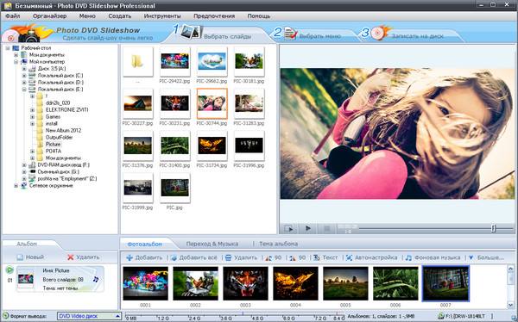Select the New Album 2012 folder
518x322 pixels.
[63, 130]
